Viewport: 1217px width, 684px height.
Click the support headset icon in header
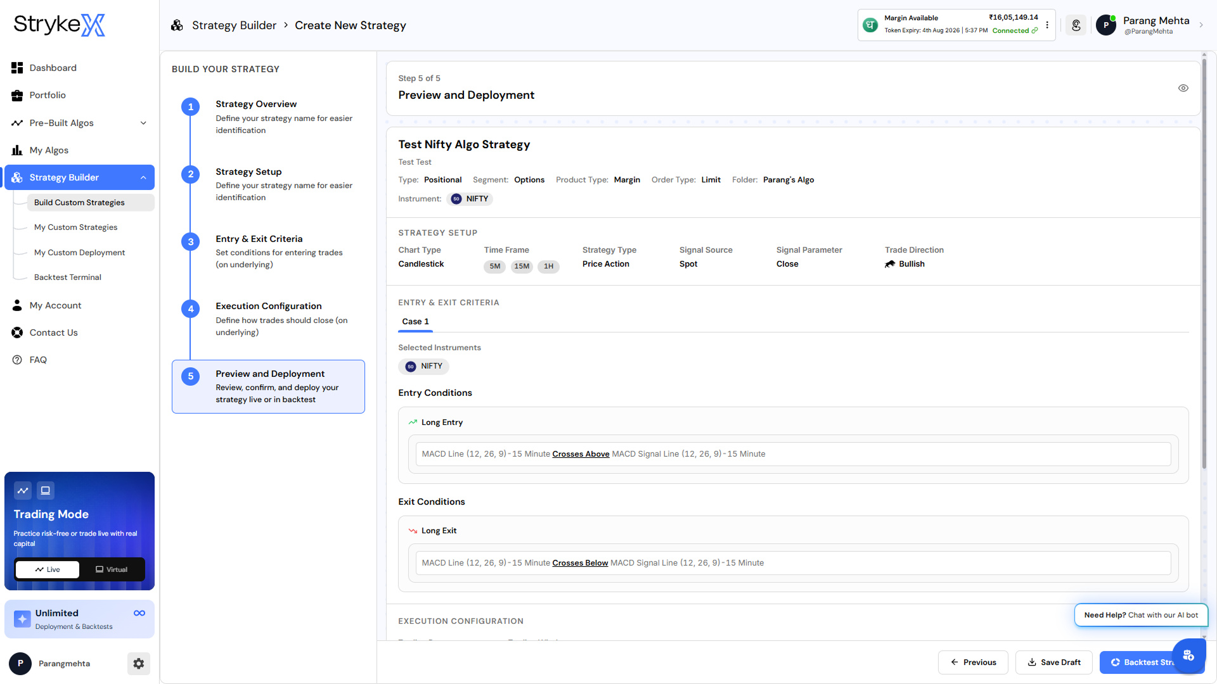click(1076, 25)
